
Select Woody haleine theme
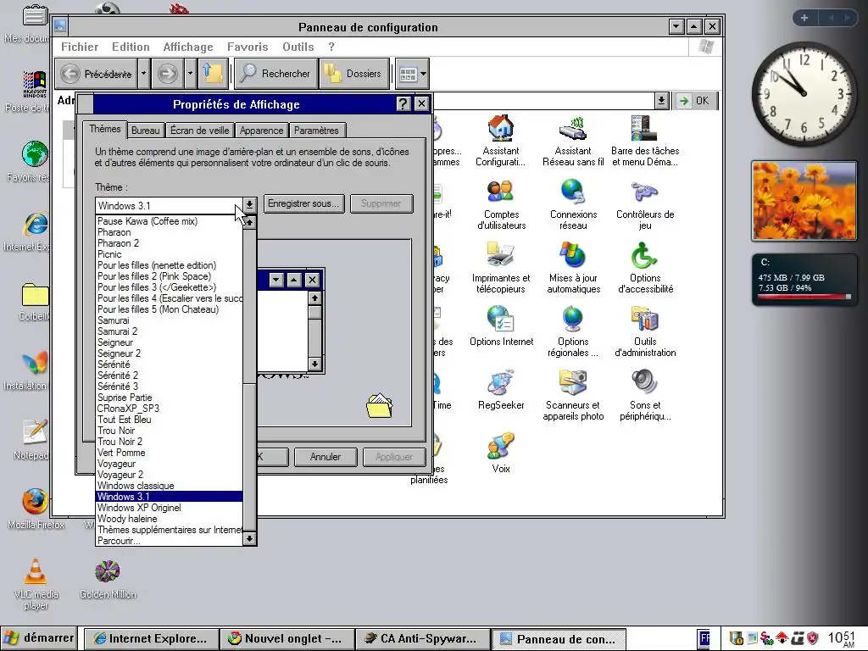tap(169, 519)
